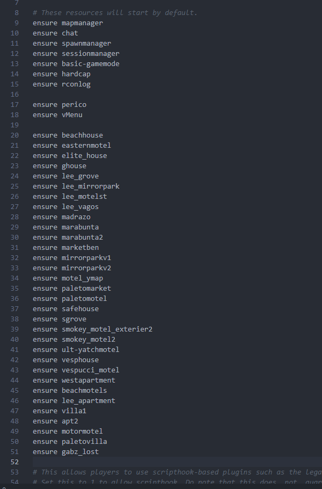Screen dimensions: 322x489
Task: Select line 18 by clicking vMenu
Action: (x=72, y=115)
